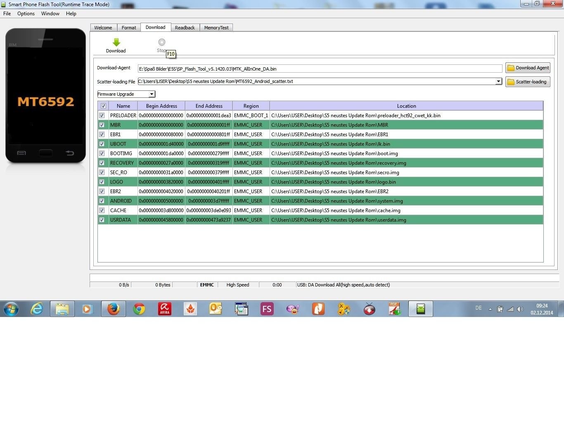Open the Help menu
The width and height of the screenshot is (564, 440).
pos(71,14)
